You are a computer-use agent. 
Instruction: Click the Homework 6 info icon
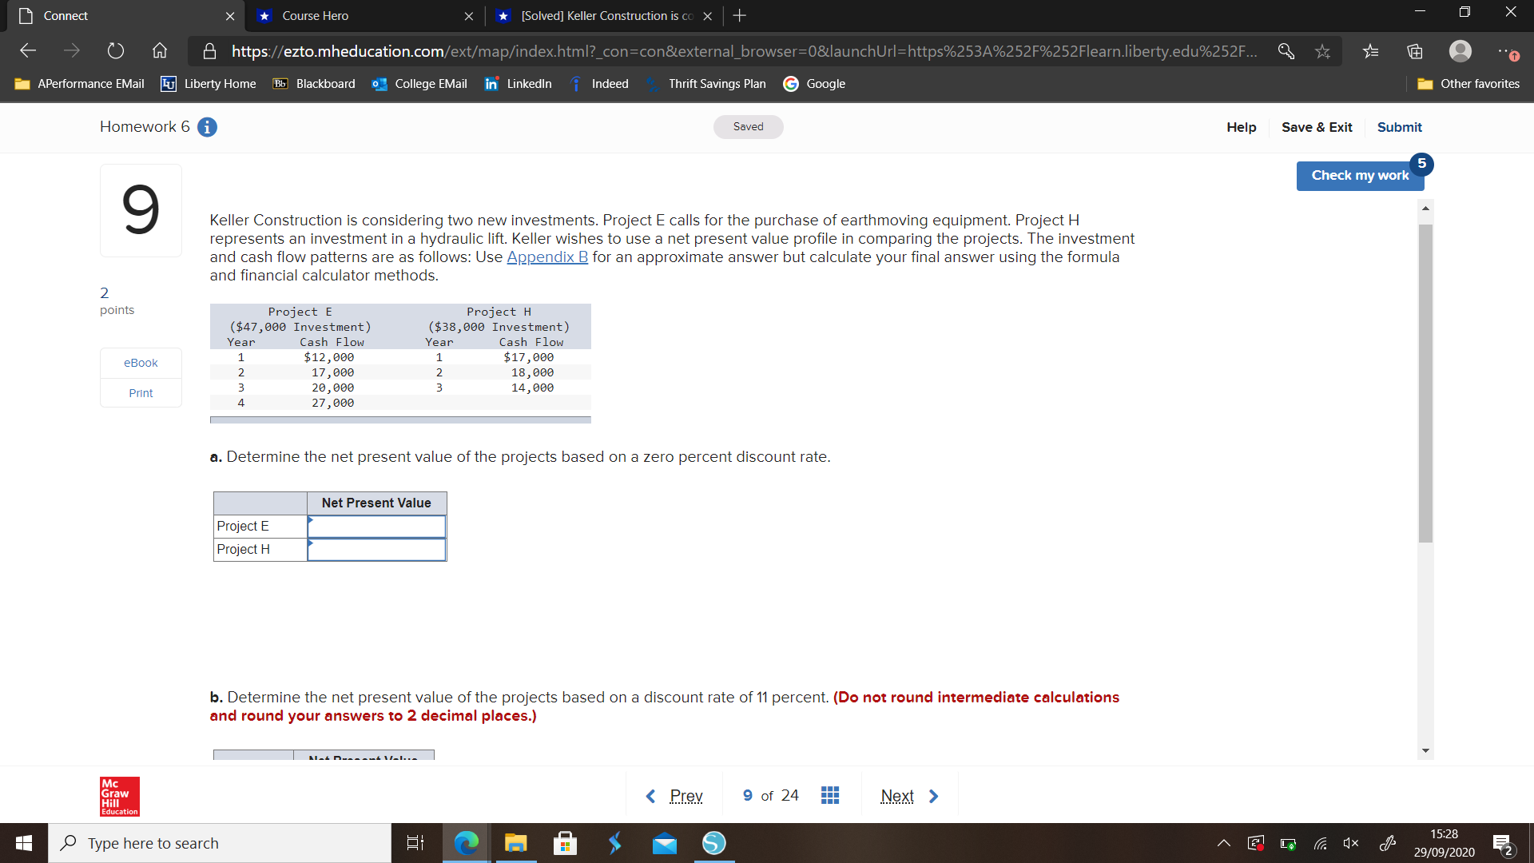207,127
